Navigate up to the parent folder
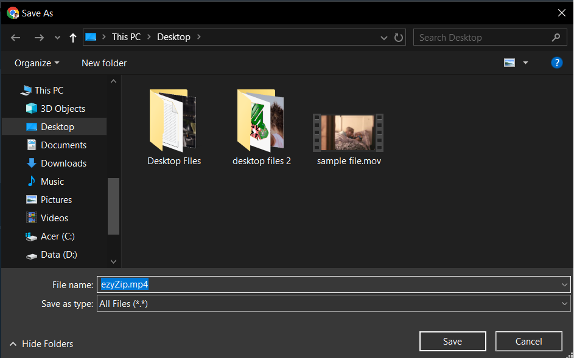 click(x=72, y=37)
